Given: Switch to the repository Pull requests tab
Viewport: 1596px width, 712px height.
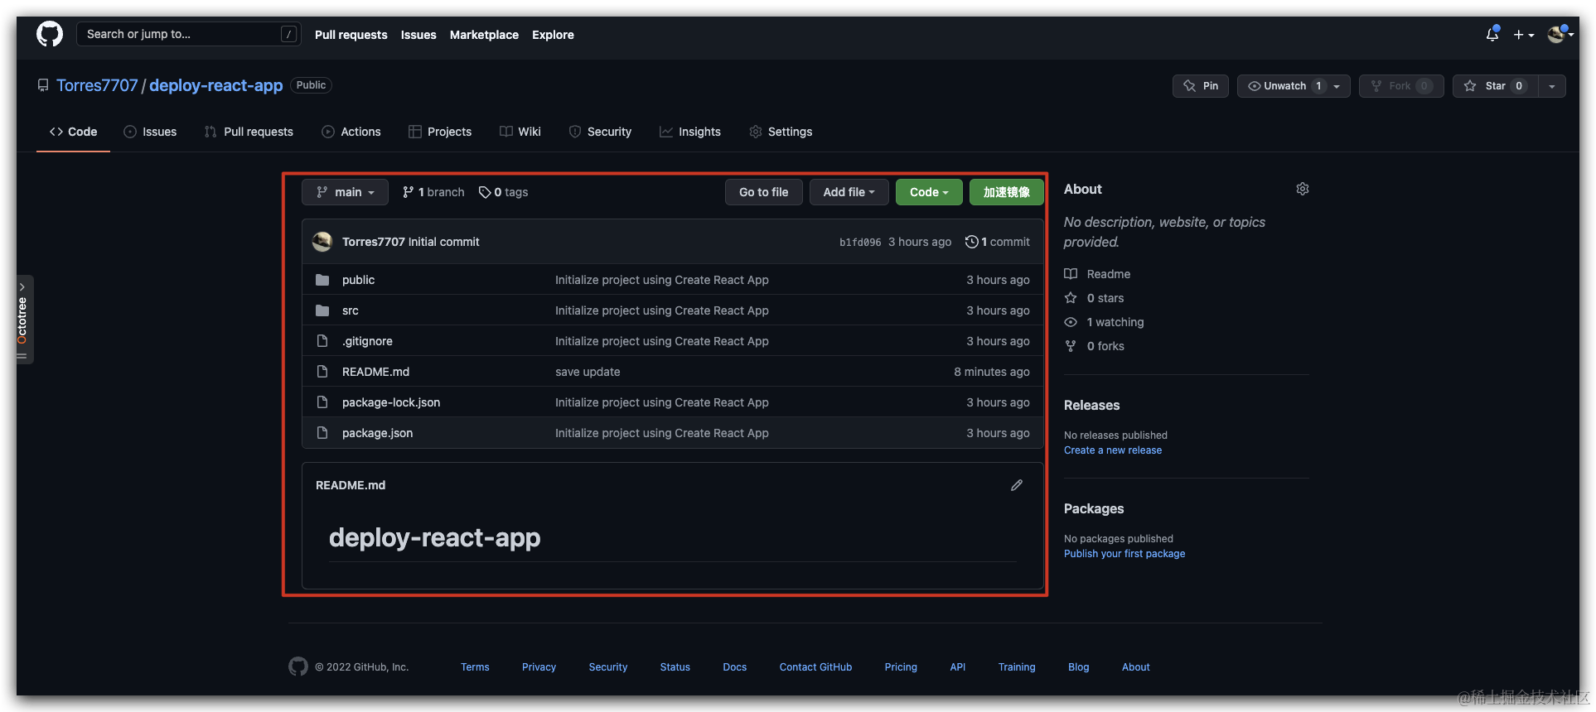Looking at the screenshot, I should (x=249, y=132).
